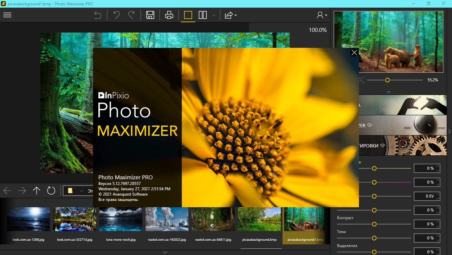Click the Контраст slider handle
This screenshot has width=452, height=255.
pyautogui.click(x=374, y=224)
